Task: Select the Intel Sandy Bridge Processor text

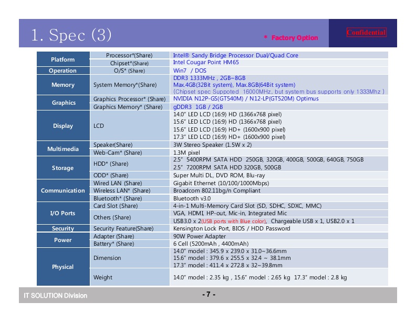Action: point(236,55)
